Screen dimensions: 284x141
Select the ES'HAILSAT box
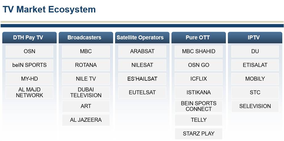click(x=142, y=79)
